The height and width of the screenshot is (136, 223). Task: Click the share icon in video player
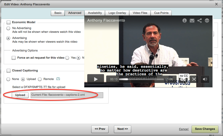[200, 21]
